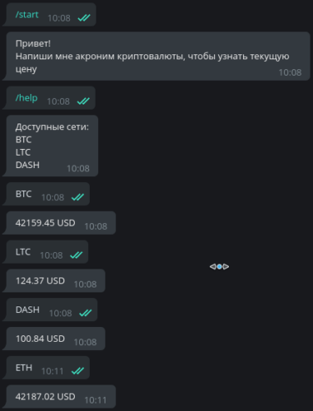This screenshot has height=411, width=313.
Task: Click the 42187.02 USD reply message
Action: click(61, 397)
